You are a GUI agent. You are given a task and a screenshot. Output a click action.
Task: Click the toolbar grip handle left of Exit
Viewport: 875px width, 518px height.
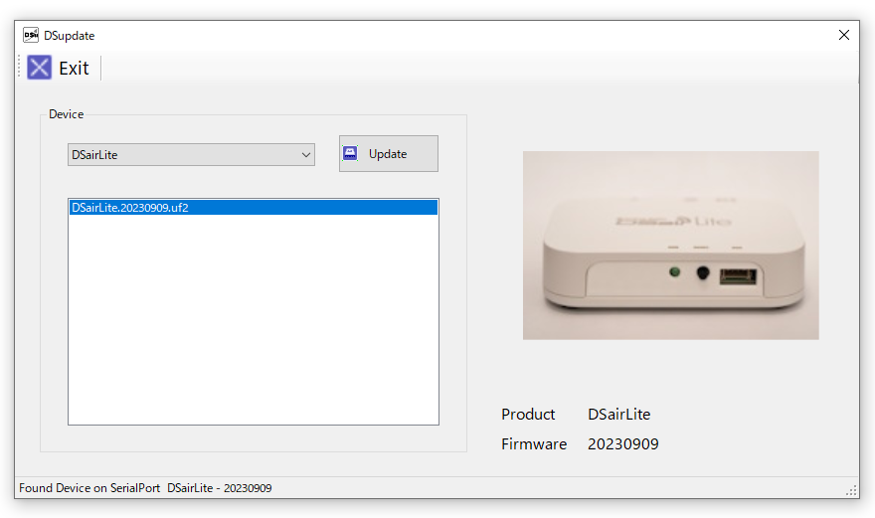(20, 68)
